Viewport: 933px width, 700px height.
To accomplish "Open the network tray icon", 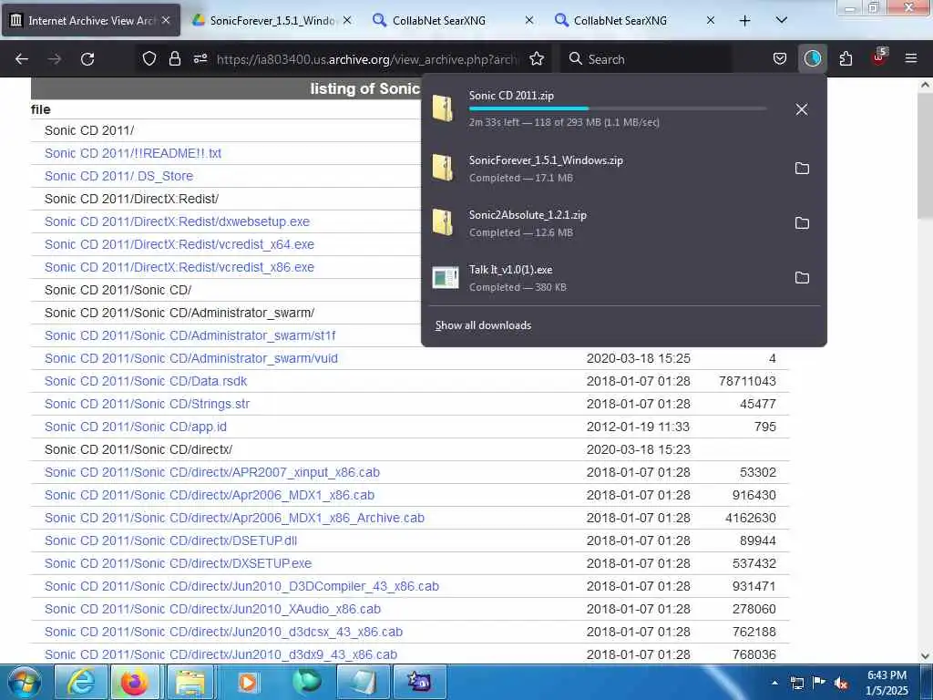I will (797, 684).
